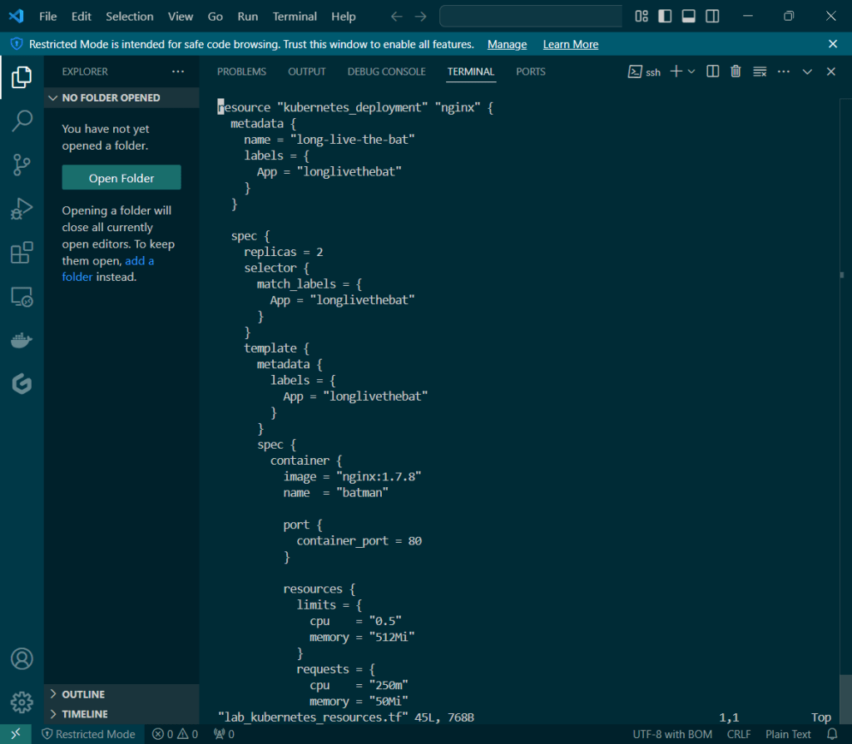Open the Terminal menu in menu bar
852x744 pixels.
click(295, 17)
